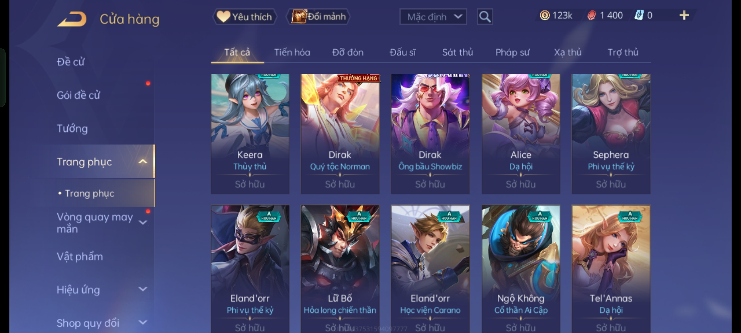Select Keera Thủy thủ skin card
This screenshot has width=741, height=333.
(x=250, y=134)
